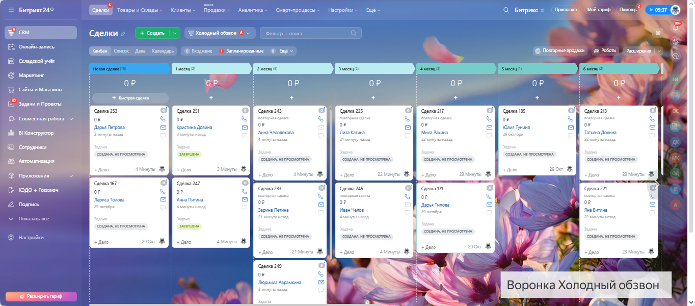The width and height of the screenshot is (695, 306).
Task: Click the email icon on Сделка 247 card
Action: pos(245,200)
